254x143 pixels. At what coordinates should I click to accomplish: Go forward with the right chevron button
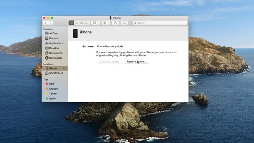(x=50, y=23)
